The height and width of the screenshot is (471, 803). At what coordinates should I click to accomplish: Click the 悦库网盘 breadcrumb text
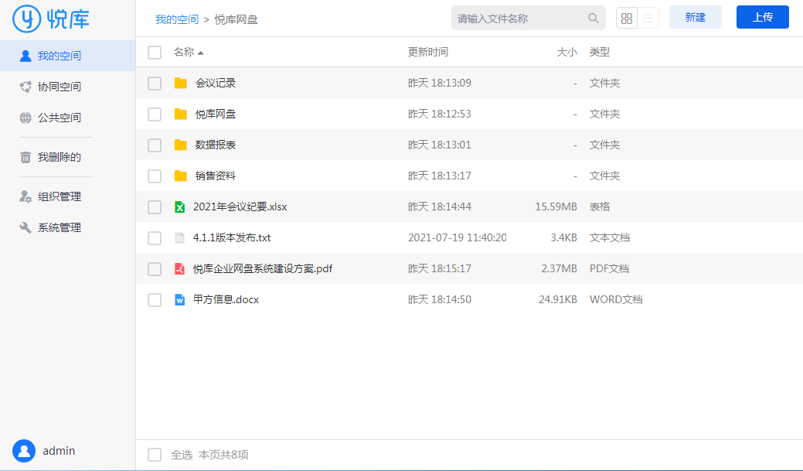[236, 19]
